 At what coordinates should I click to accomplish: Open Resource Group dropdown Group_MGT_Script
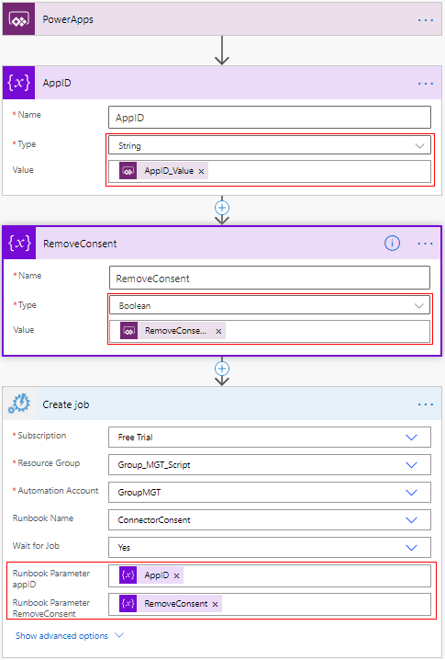coord(270,465)
